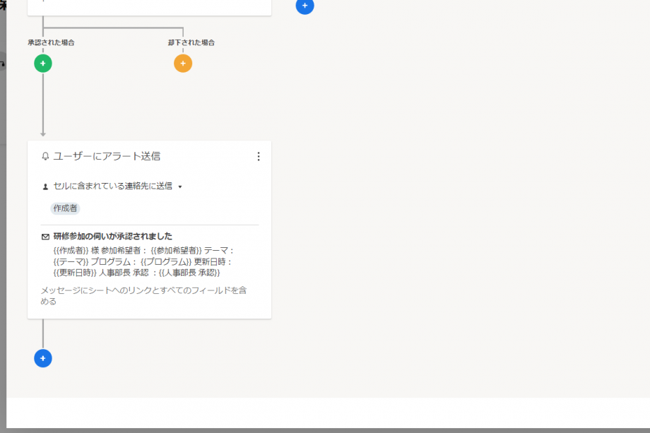Click {{人事部長 承認}} placeholder in message
This screenshot has height=433, width=650.
click(x=189, y=273)
